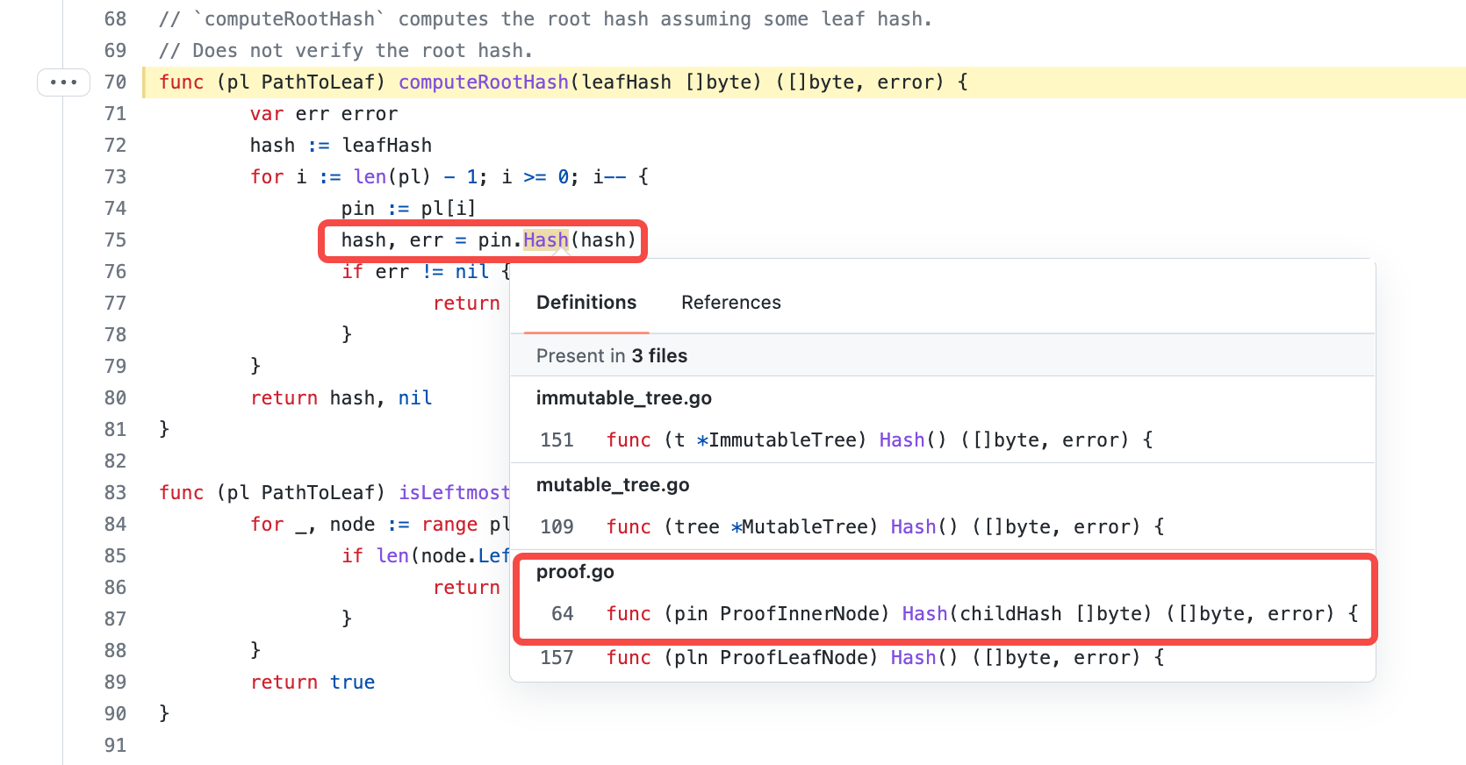Viewport: 1466px width, 765px height.
Task: Open the immutable_tree.go file link
Action: pyautogui.click(x=623, y=398)
